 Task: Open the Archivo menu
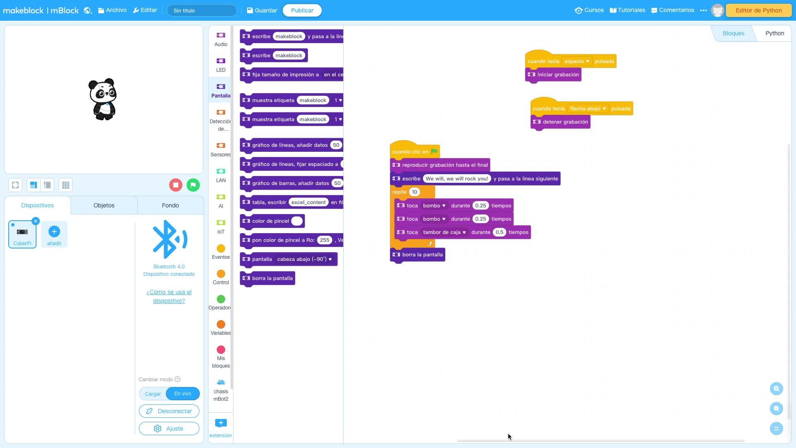112,10
